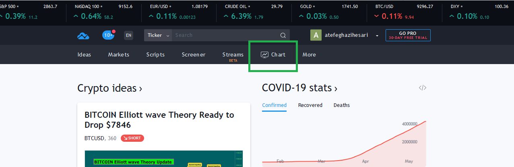Click the BTCUSD symbol link
The height and width of the screenshot is (167, 514).
coord(95,138)
